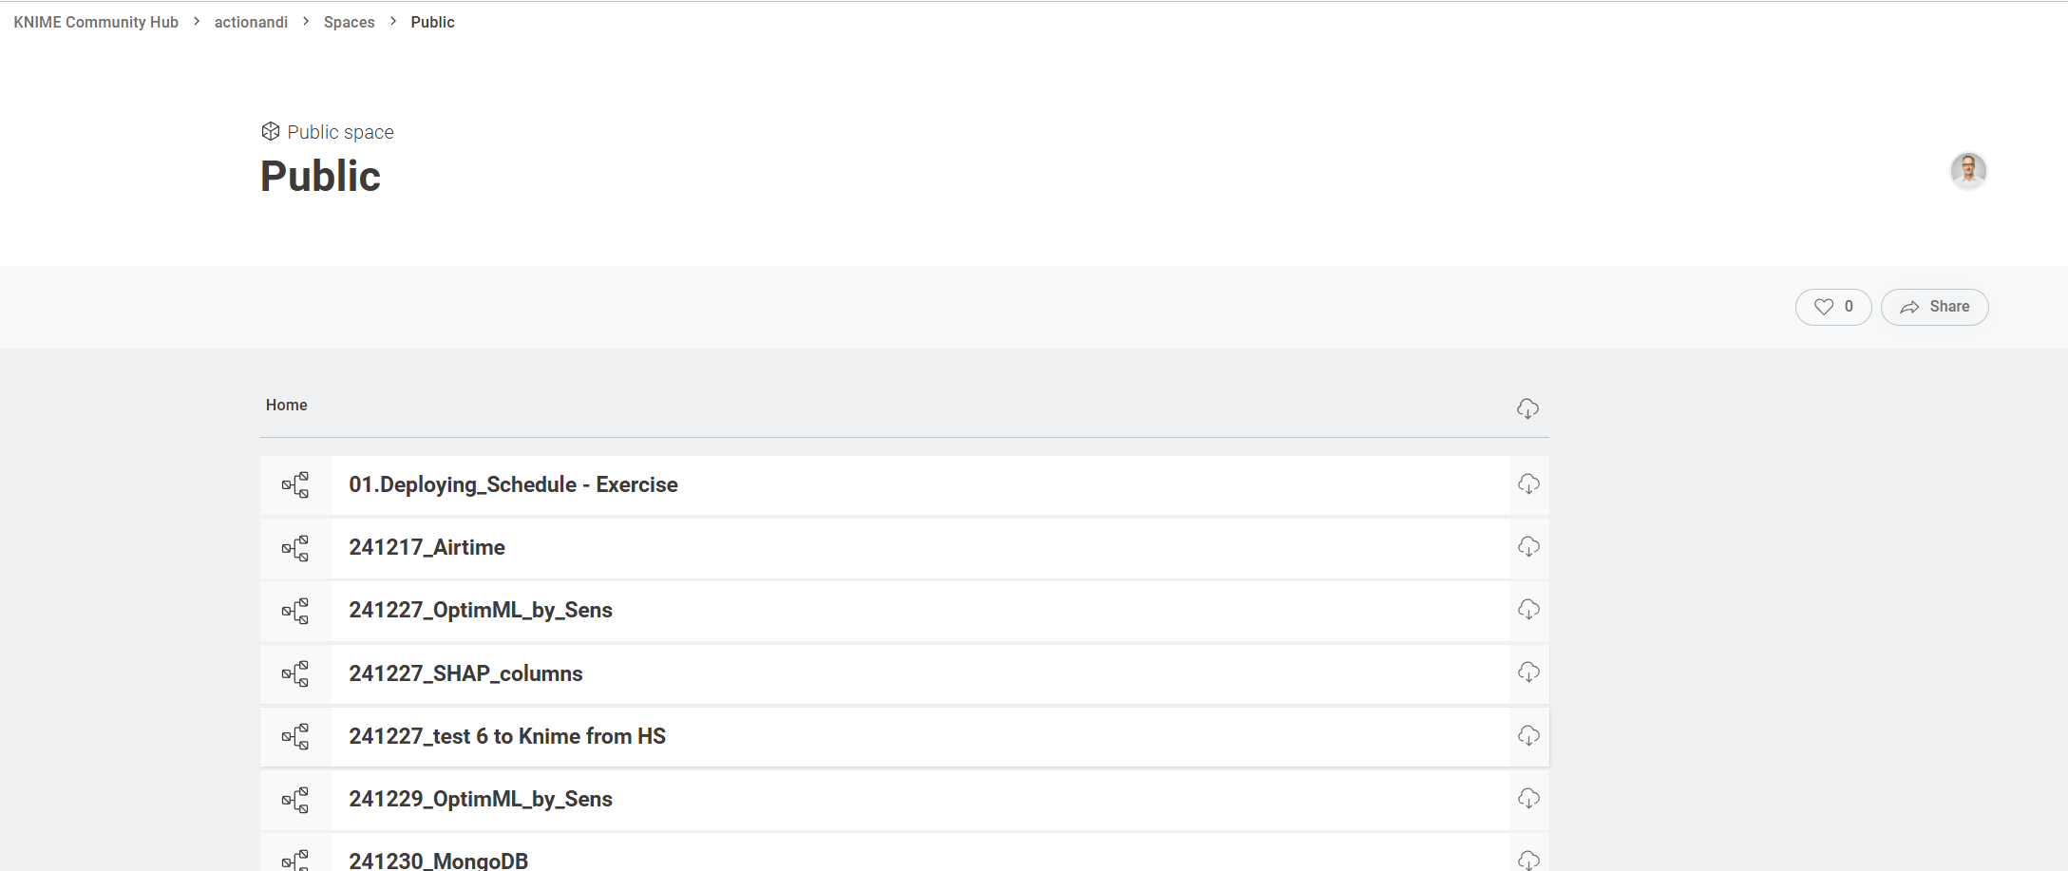Click workflow icon of 01.Deploying_Schedule - Exercise
2068x871 pixels.
pyautogui.click(x=295, y=485)
